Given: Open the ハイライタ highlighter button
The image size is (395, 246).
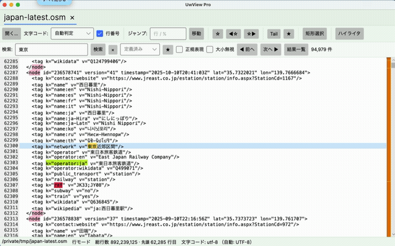Looking at the screenshot, I should [349, 34].
